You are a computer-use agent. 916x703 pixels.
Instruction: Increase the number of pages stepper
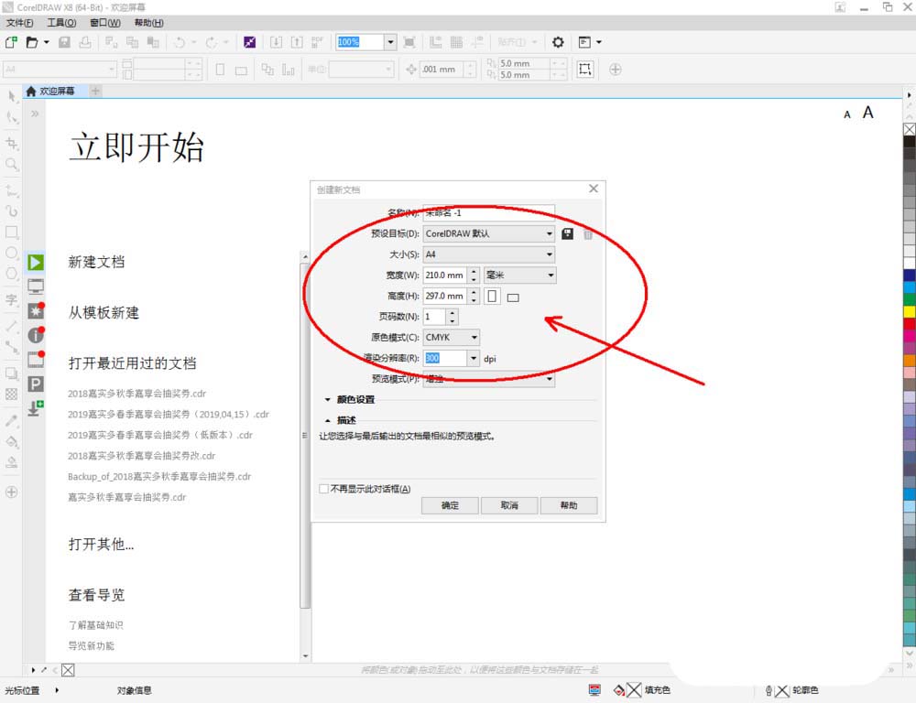coord(453,313)
